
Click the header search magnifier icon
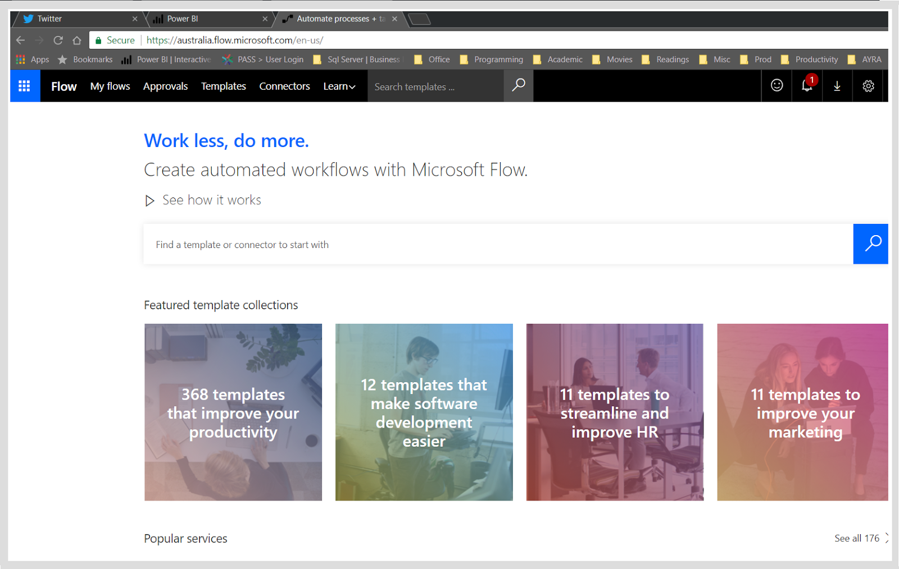[x=519, y=86]
